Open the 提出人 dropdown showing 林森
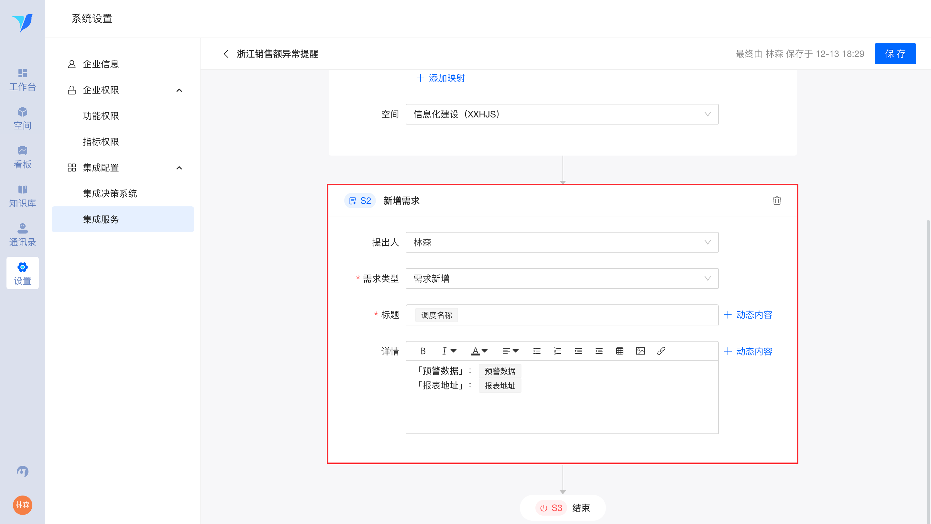 click(562, 242)
